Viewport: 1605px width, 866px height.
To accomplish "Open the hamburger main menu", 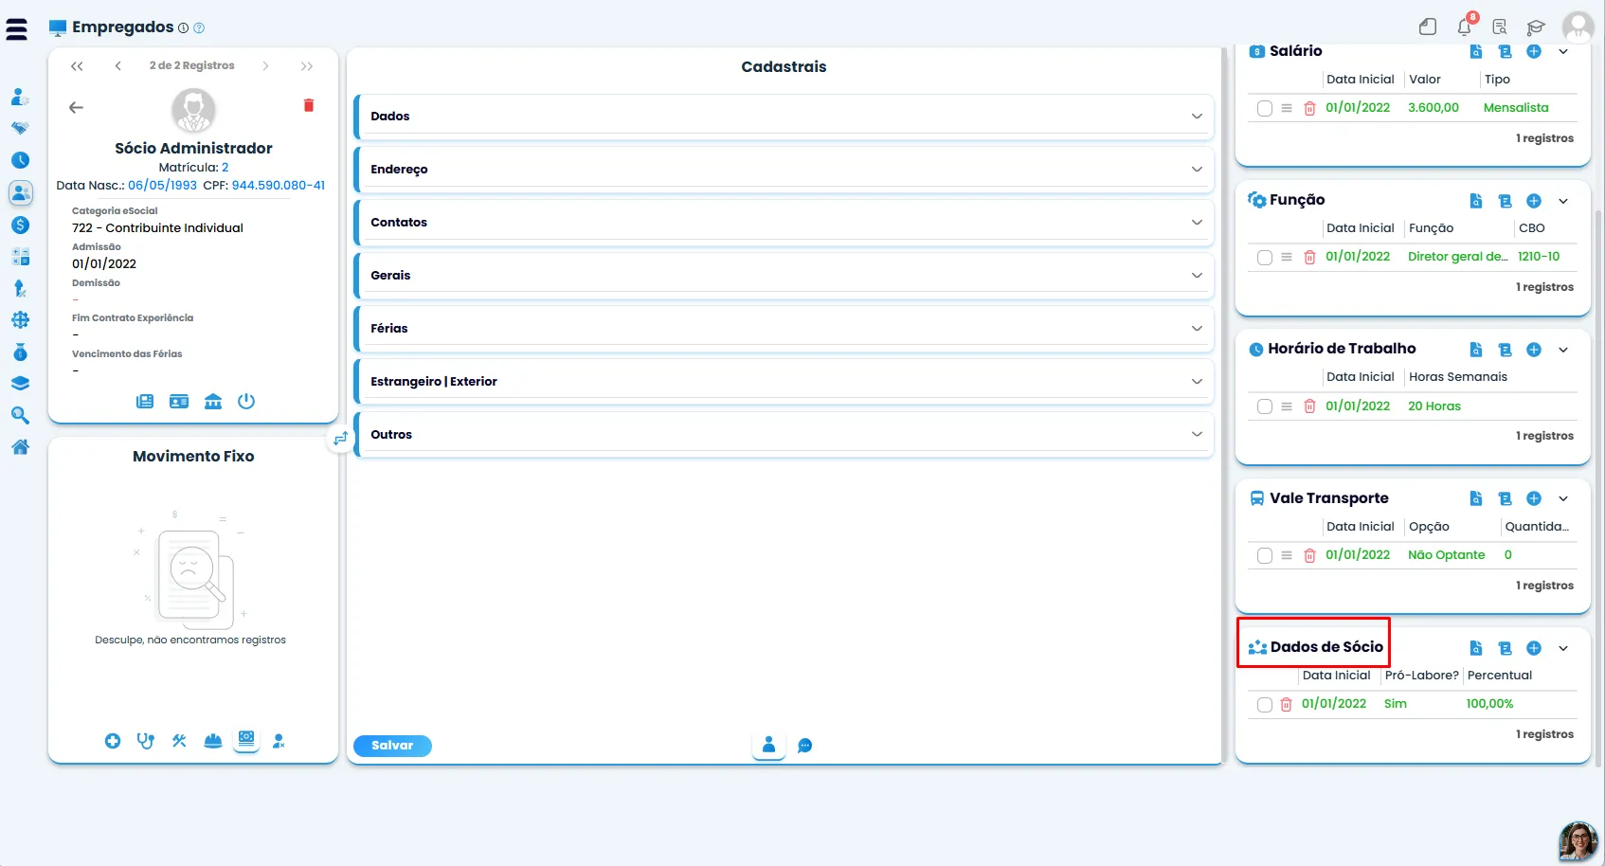I will [x=17, y=29].
